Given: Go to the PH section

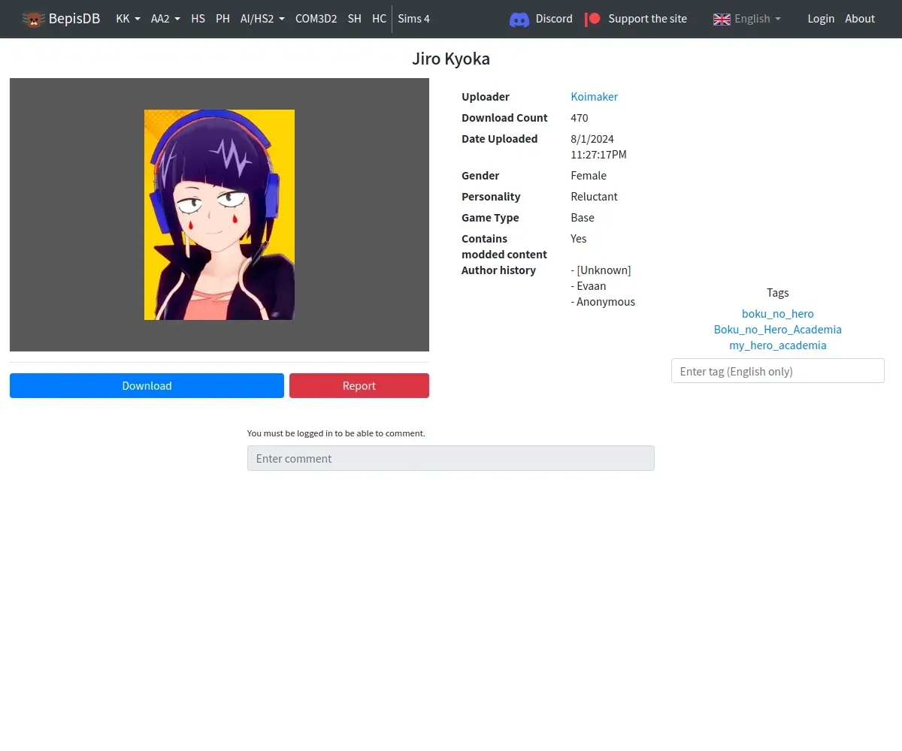Looking at the screenshot, I should pyautogui.click(x=222, y=19).
